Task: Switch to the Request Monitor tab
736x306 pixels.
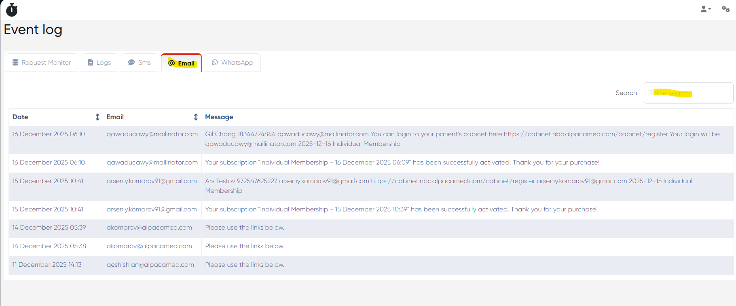Action: [41, 63]
